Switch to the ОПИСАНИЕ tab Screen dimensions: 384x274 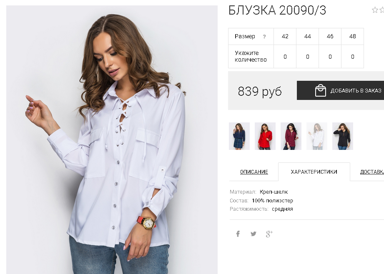[254, 172]
